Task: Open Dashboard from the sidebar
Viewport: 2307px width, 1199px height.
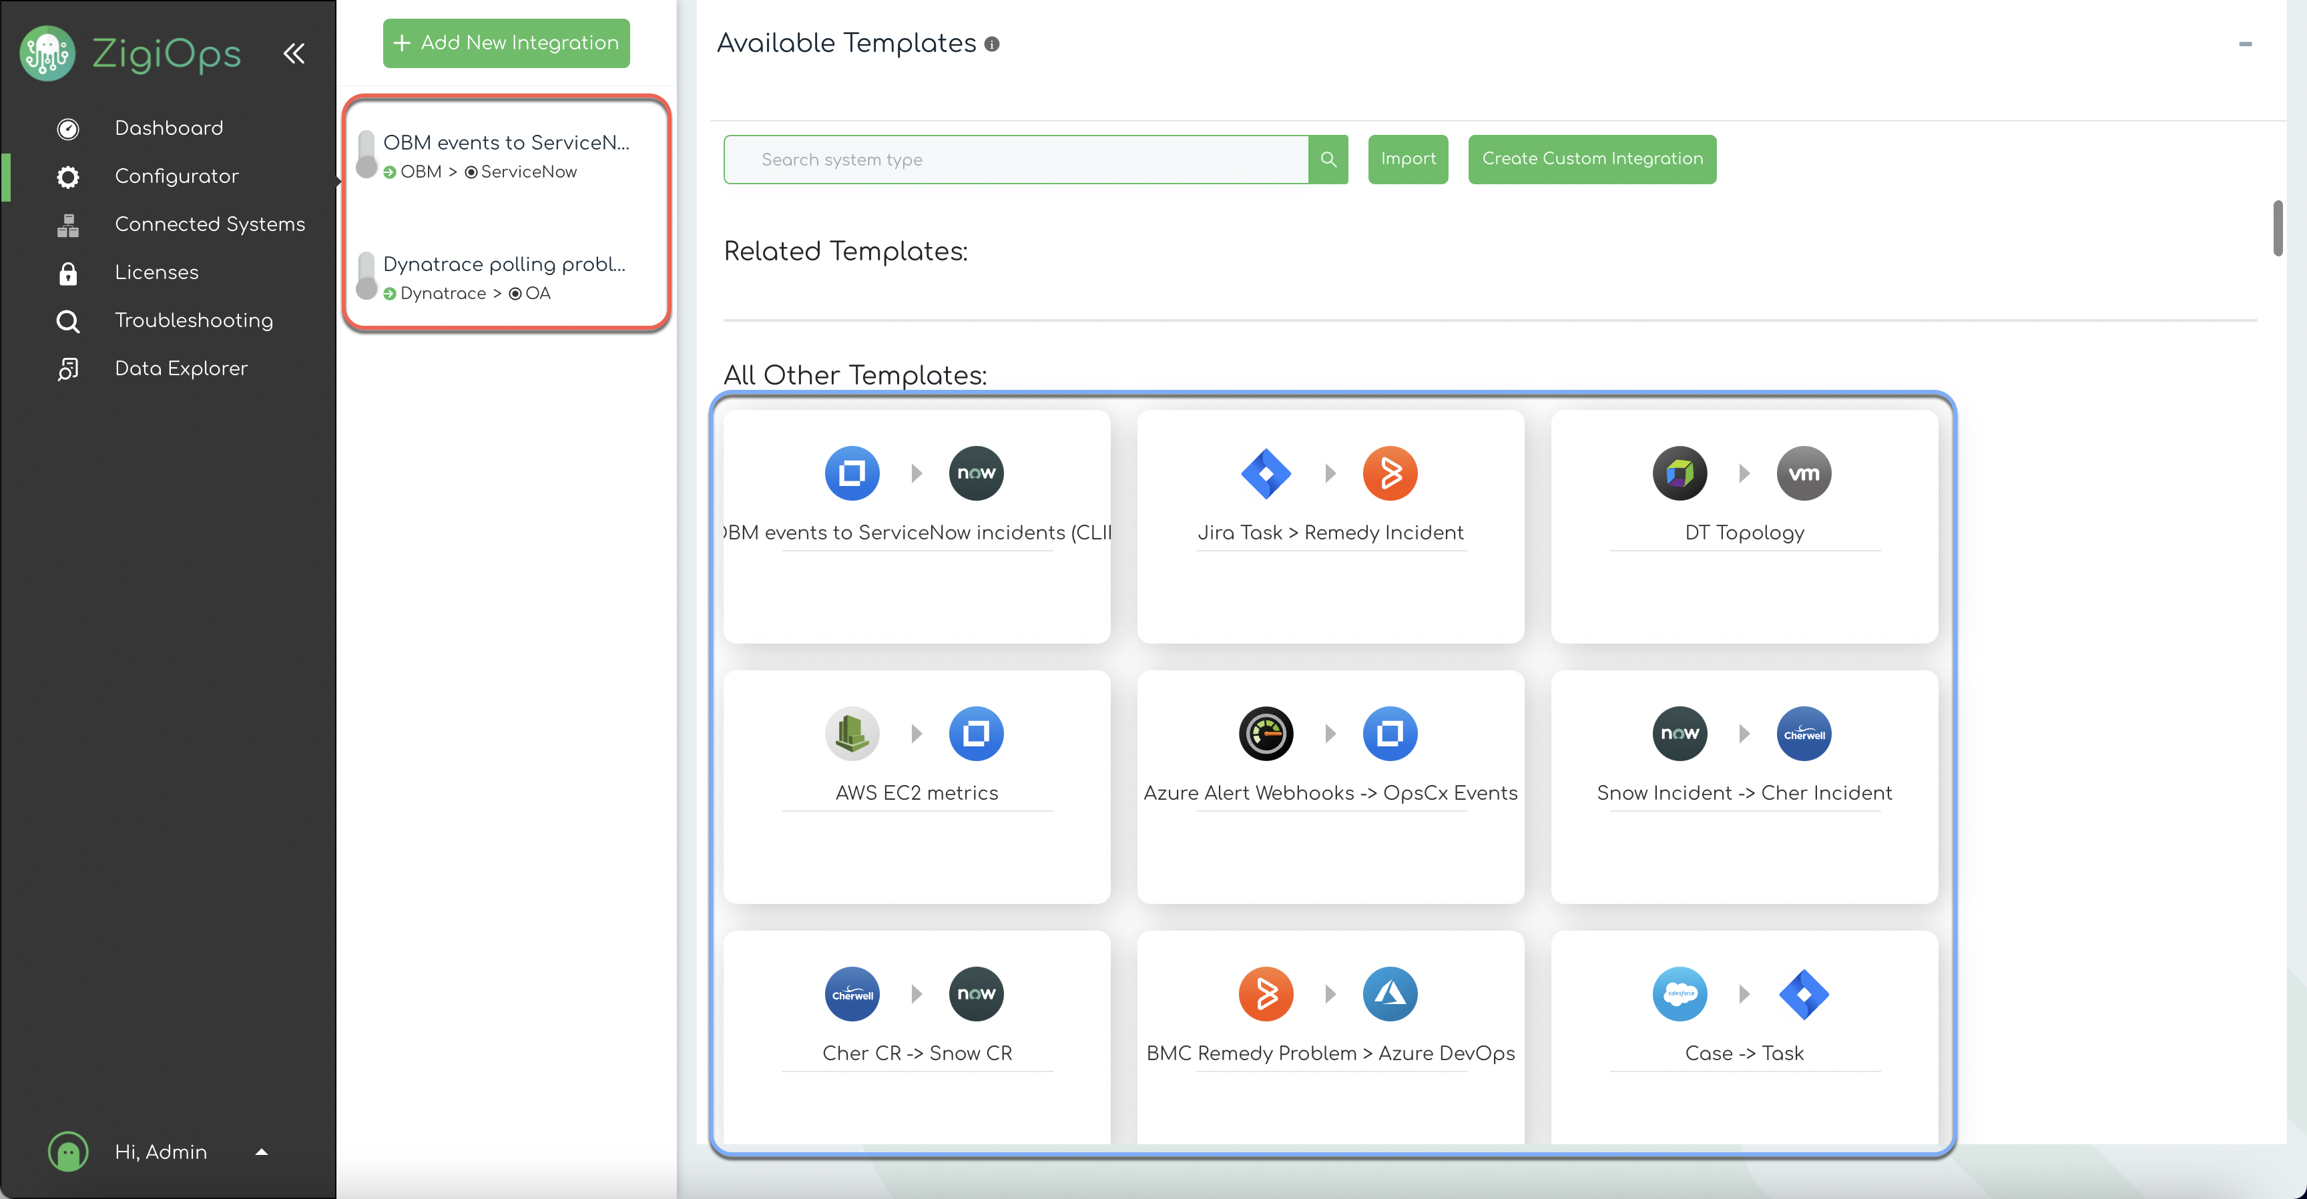Action: (x=168, y=128)
